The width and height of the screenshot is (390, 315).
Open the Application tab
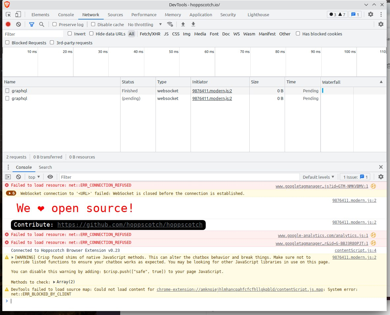pyautogui.click(x=201, y=15)
